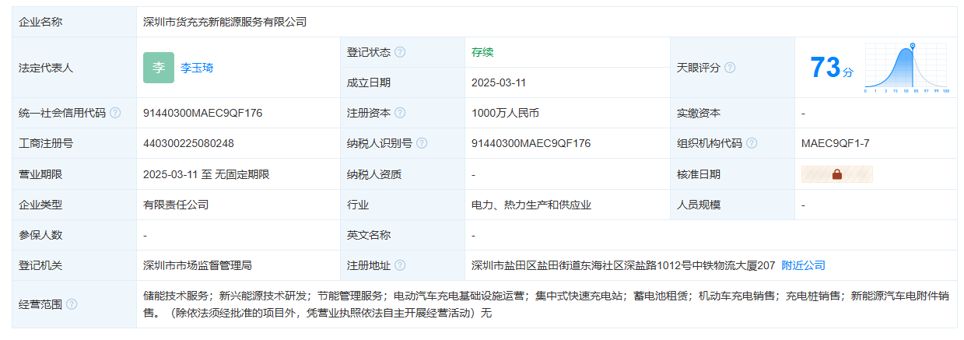The width and height of the screenshot is (964, 340).
Task: Open legal representative 李玉琦 link
Action: click(x=197, y=68)
